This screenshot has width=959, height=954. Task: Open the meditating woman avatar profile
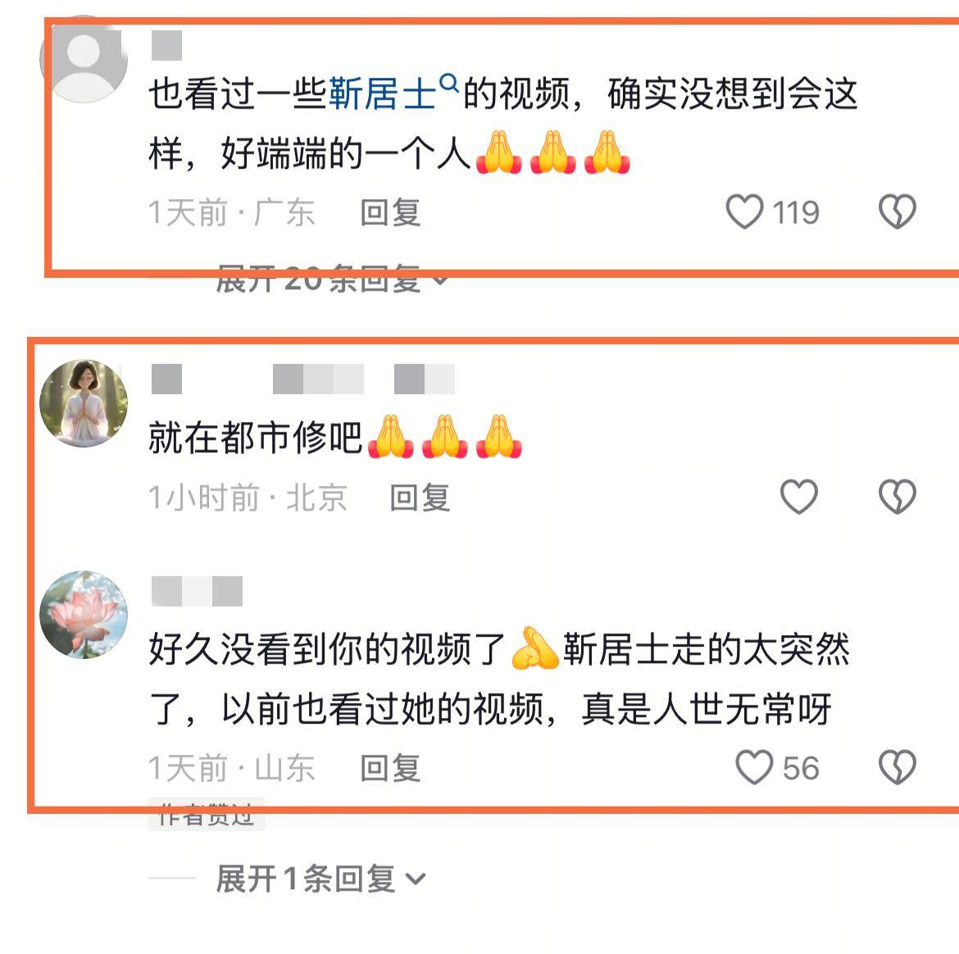click(84, 403)
